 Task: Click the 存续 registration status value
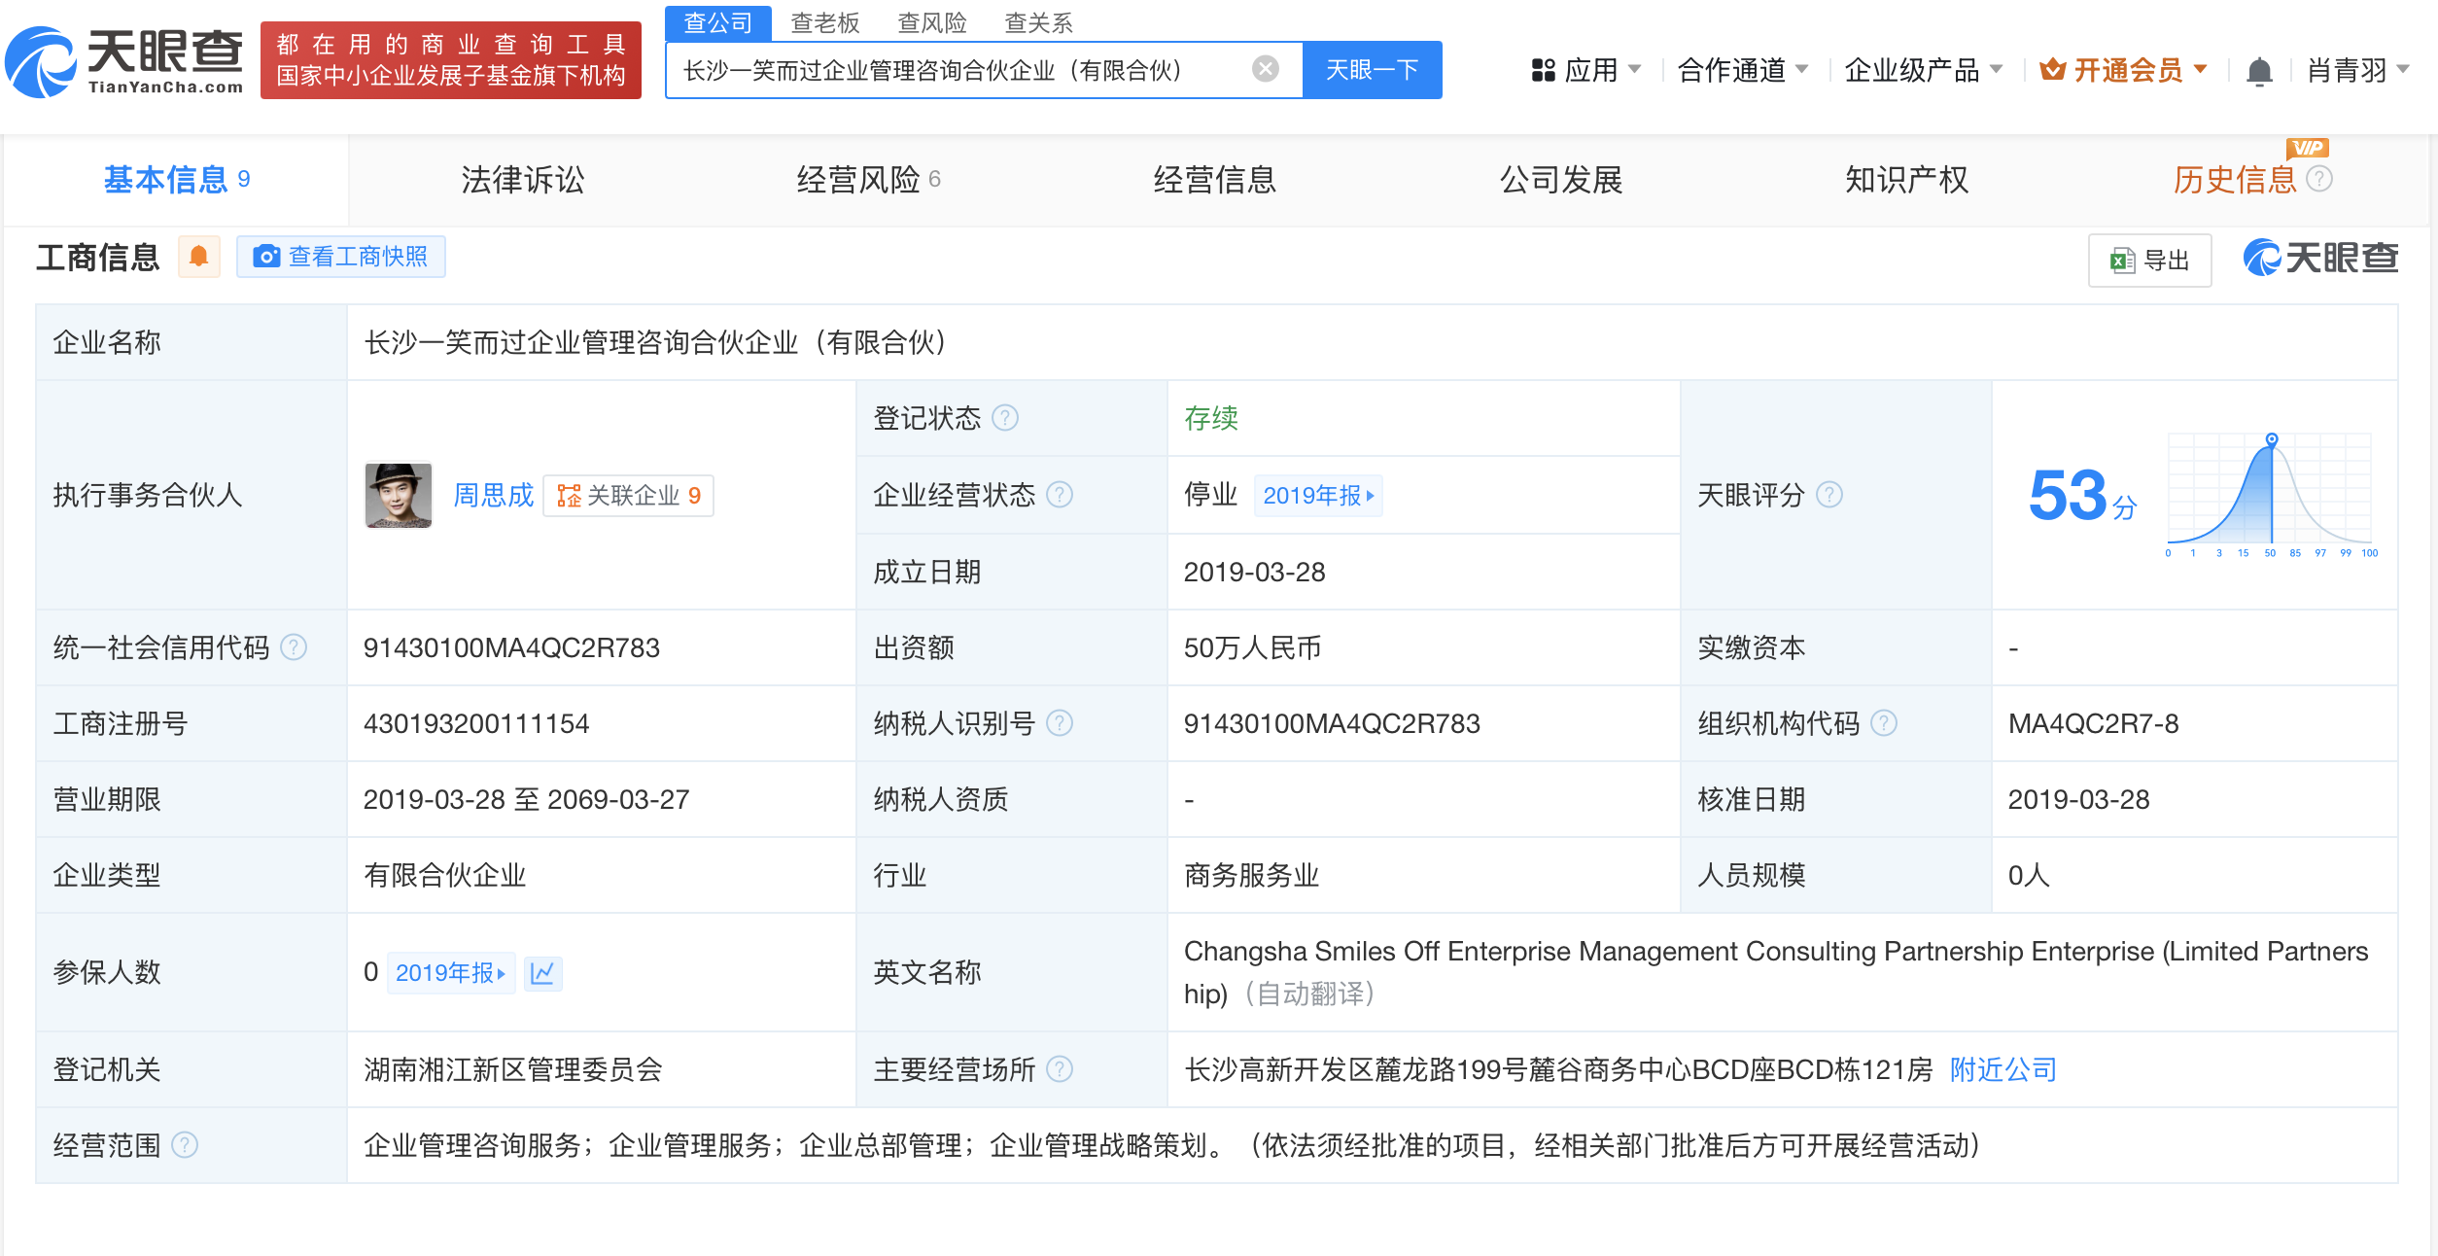(x=1210, y=419)
